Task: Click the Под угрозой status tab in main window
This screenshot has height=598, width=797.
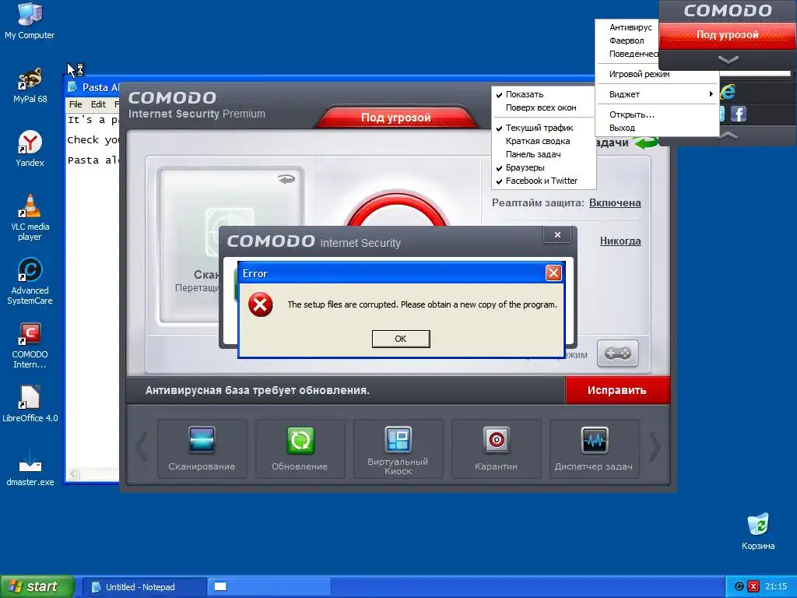Action: [x=396, y=118]
